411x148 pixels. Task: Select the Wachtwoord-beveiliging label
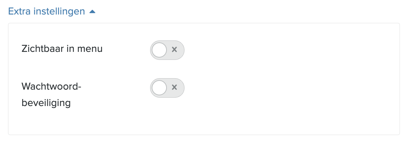[51, 95]
